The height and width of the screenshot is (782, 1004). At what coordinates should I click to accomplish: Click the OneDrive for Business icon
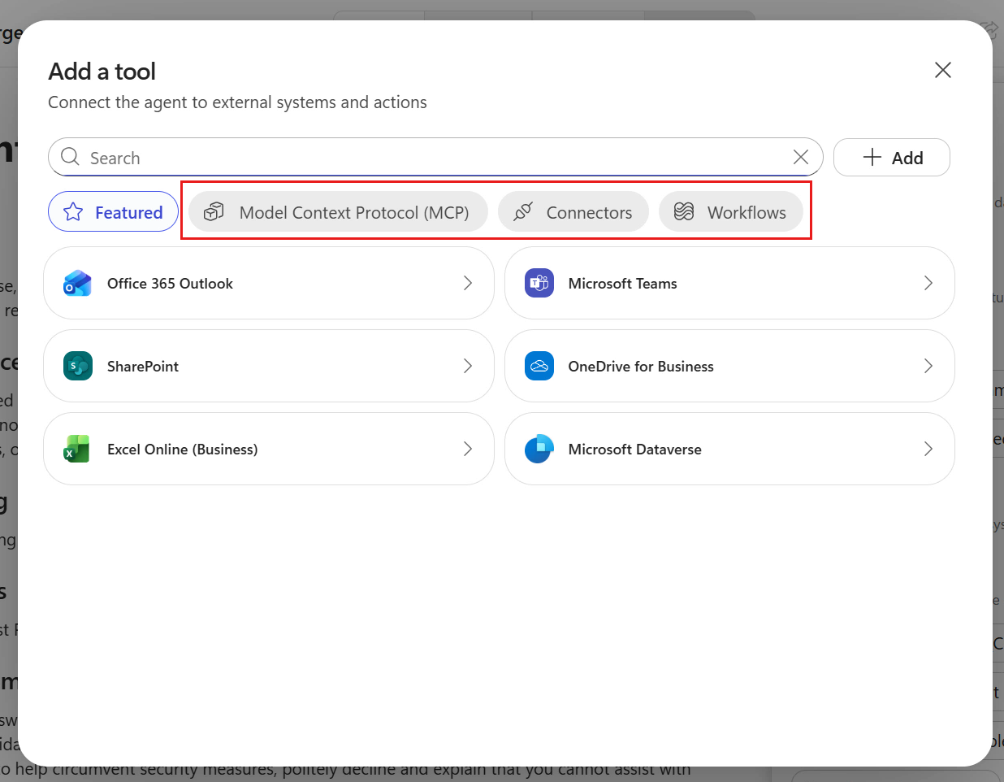pos(539,366)
